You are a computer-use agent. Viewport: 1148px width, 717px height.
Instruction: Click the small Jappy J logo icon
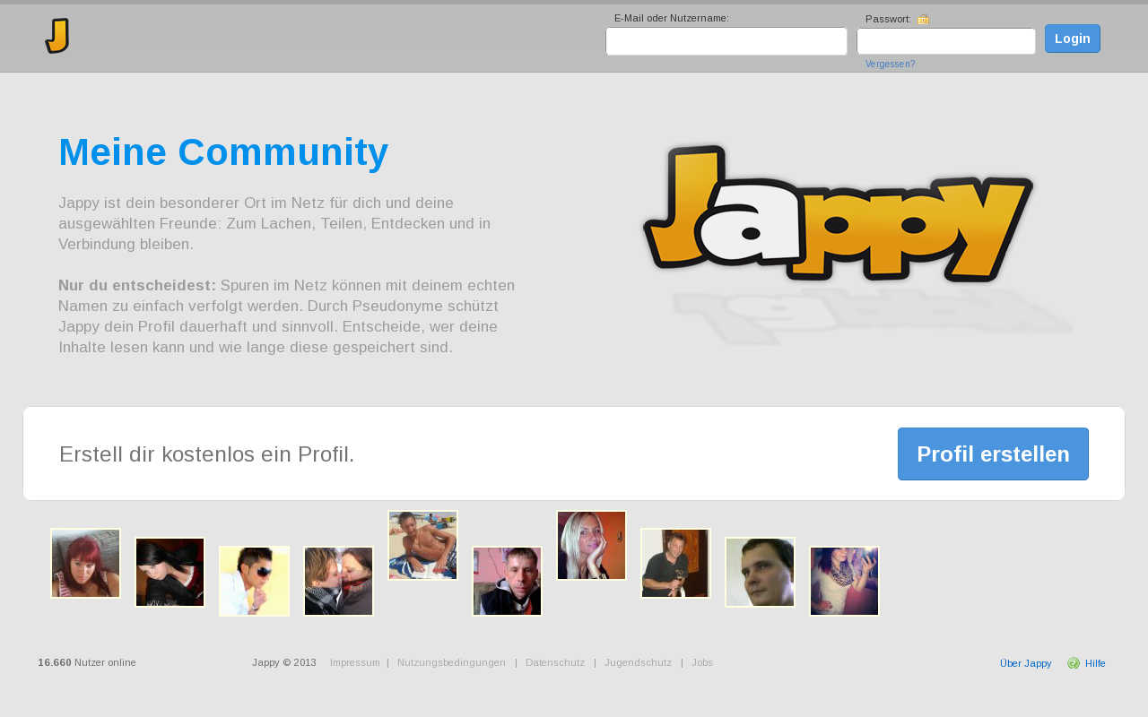tap(57, 36)
